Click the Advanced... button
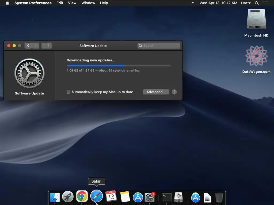This screenshot has height=205, width=274. 156,92
